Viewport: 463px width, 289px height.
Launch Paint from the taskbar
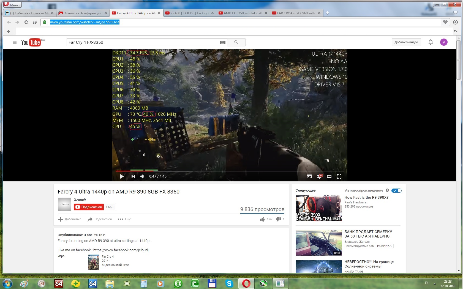tap(24, 283)
